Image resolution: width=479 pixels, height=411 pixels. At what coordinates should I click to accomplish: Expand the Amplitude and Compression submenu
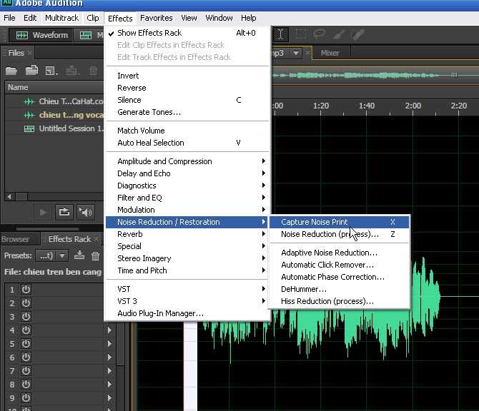pos(187,161)
